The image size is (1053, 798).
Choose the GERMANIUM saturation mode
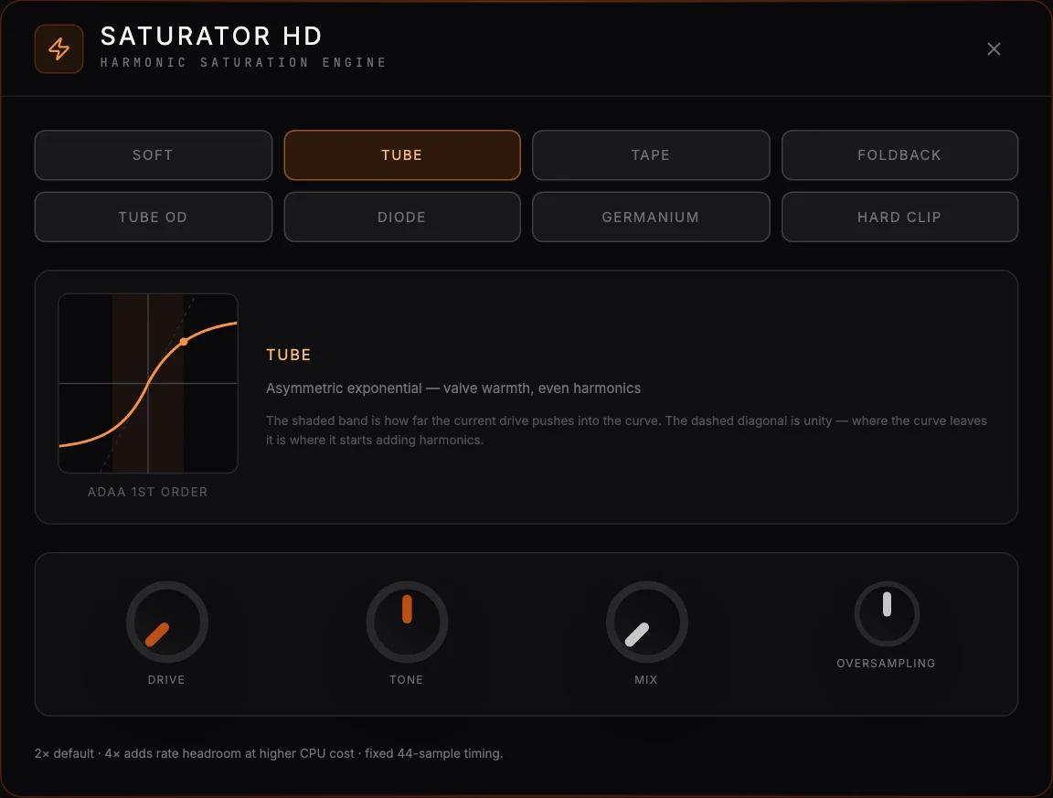pyautogui.click(x=651, y=217)
